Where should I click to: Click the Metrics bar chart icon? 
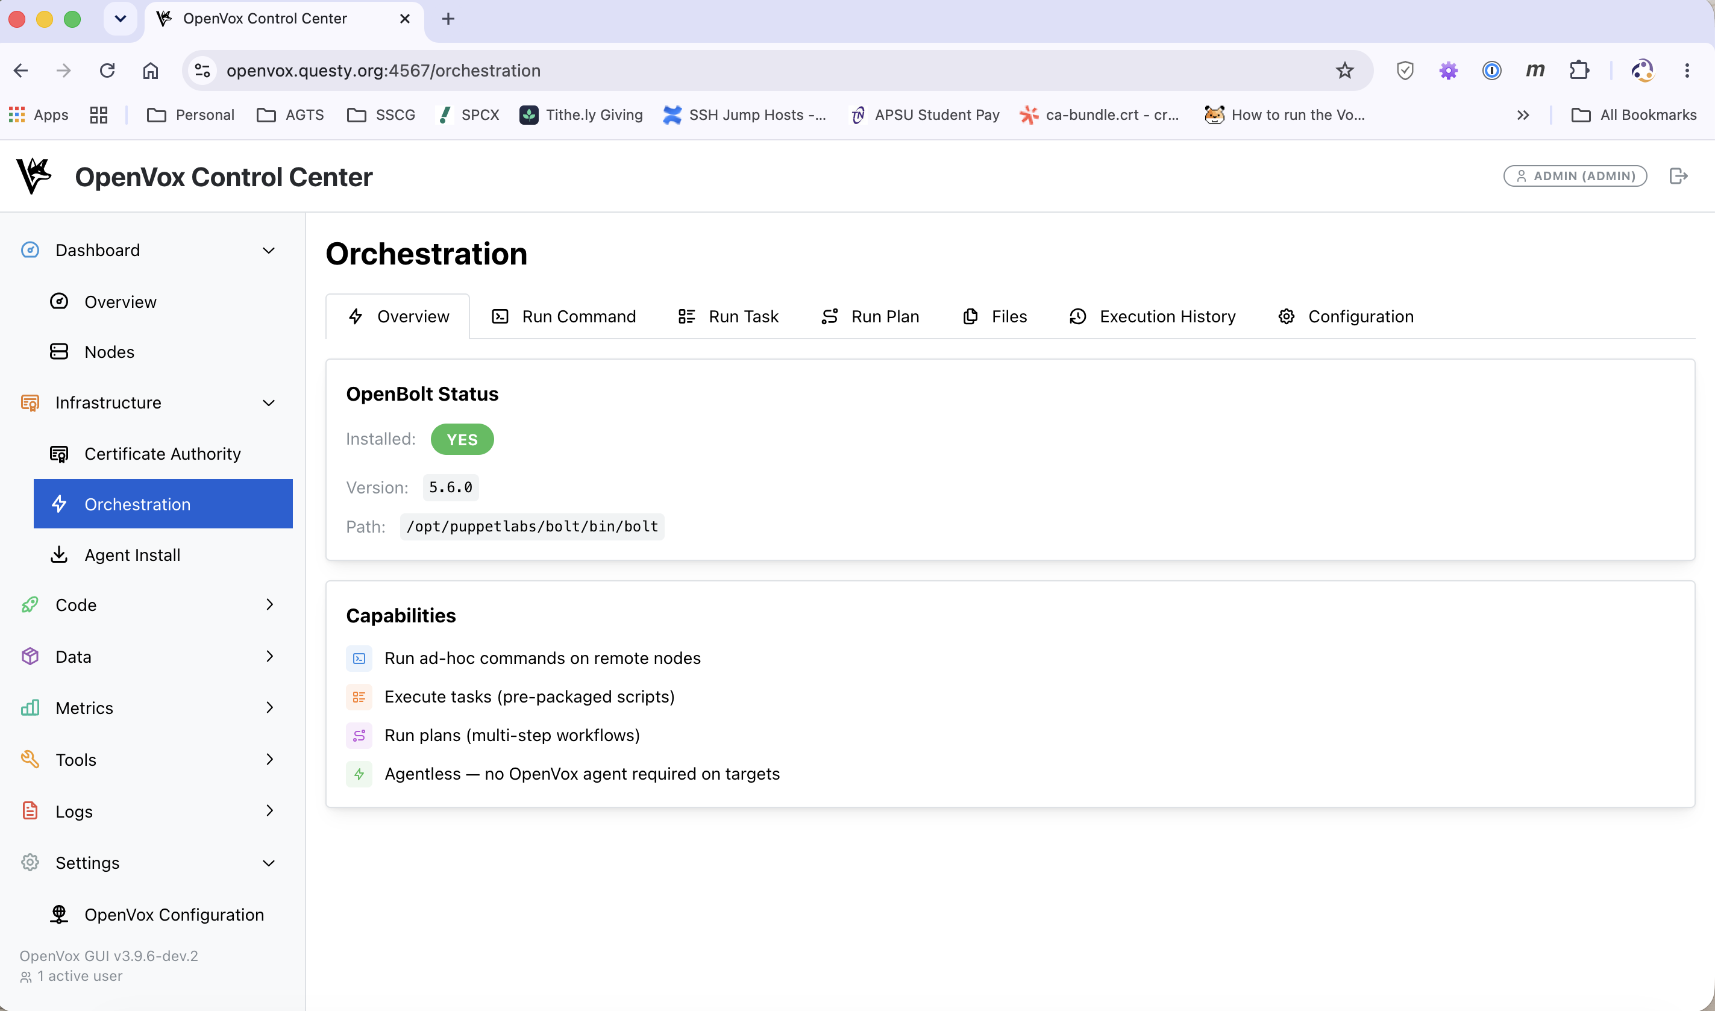coord(30,708)
